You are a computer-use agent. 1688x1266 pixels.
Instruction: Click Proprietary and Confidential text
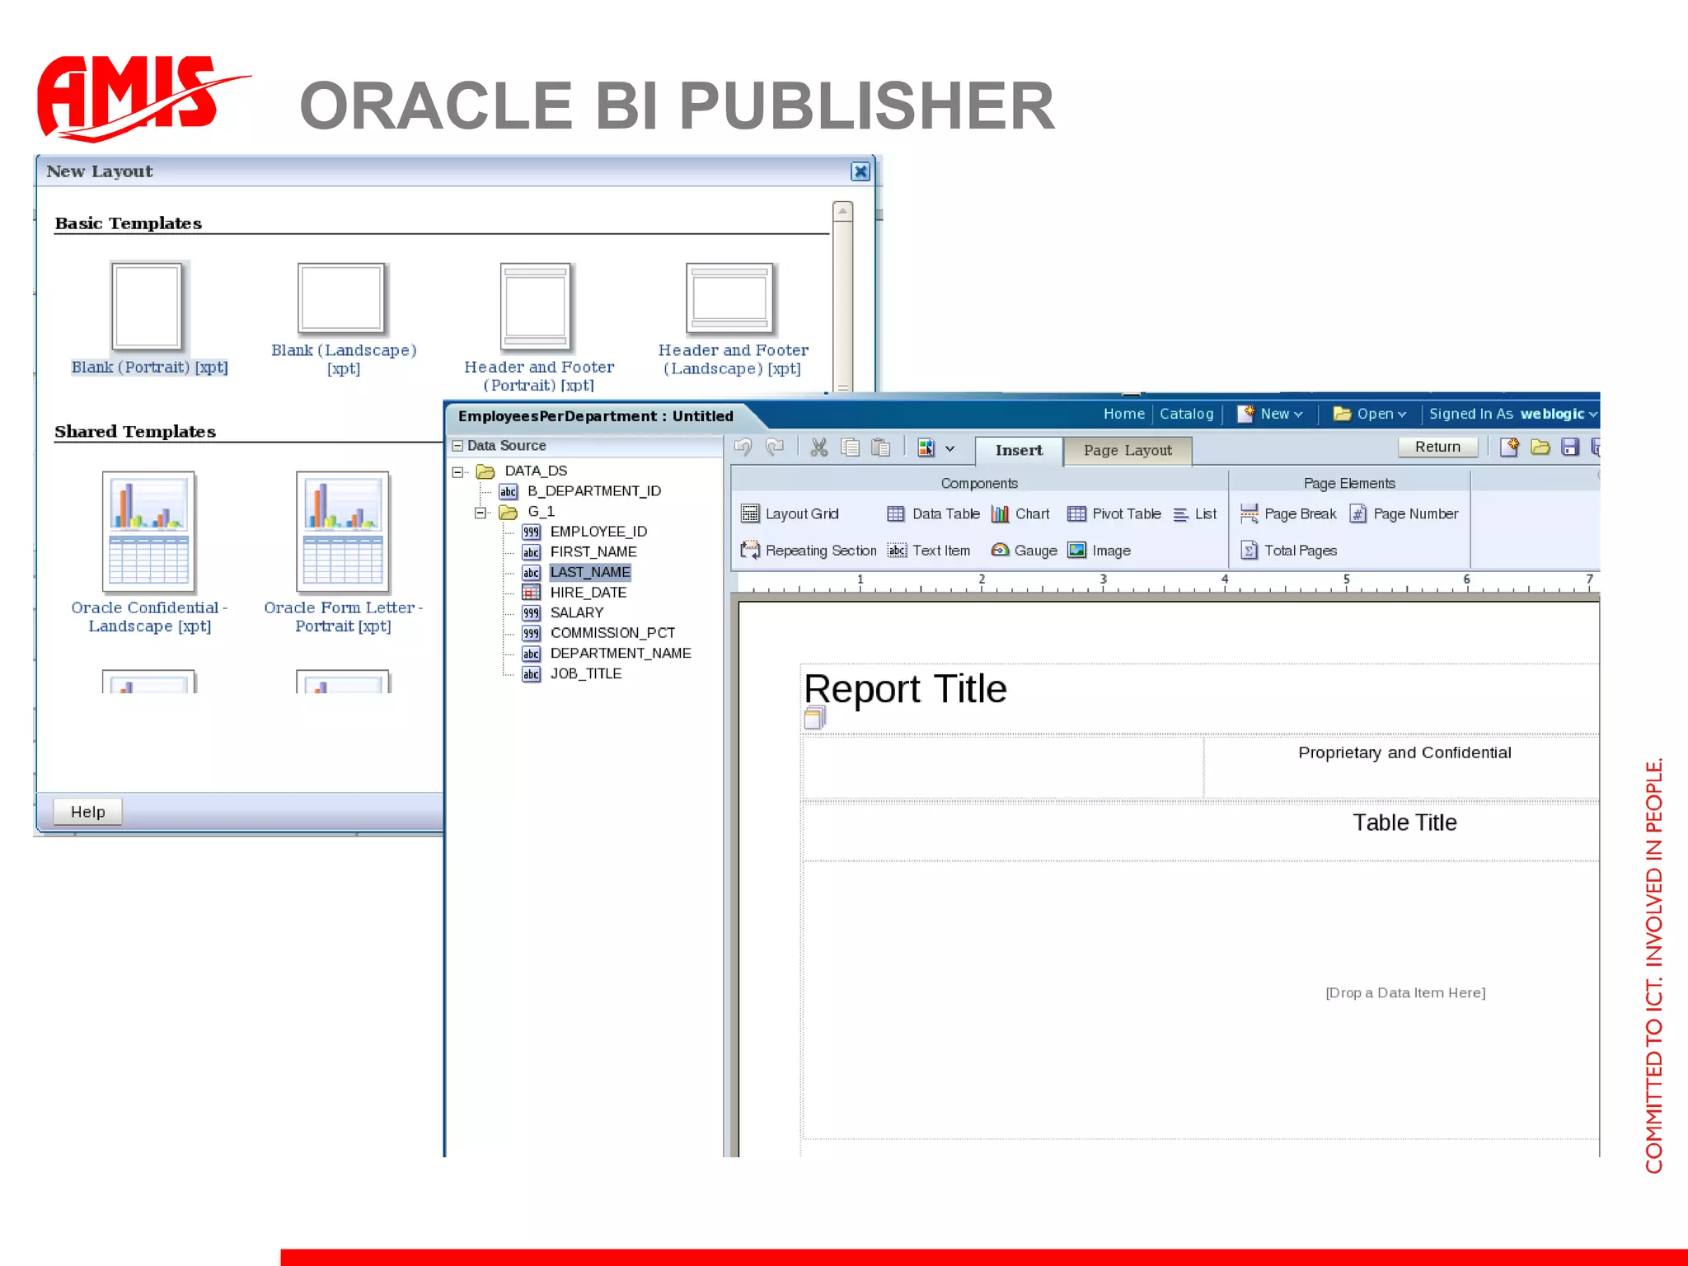1404,753
